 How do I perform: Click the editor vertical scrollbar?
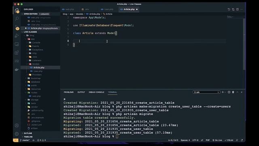point(244,44)
